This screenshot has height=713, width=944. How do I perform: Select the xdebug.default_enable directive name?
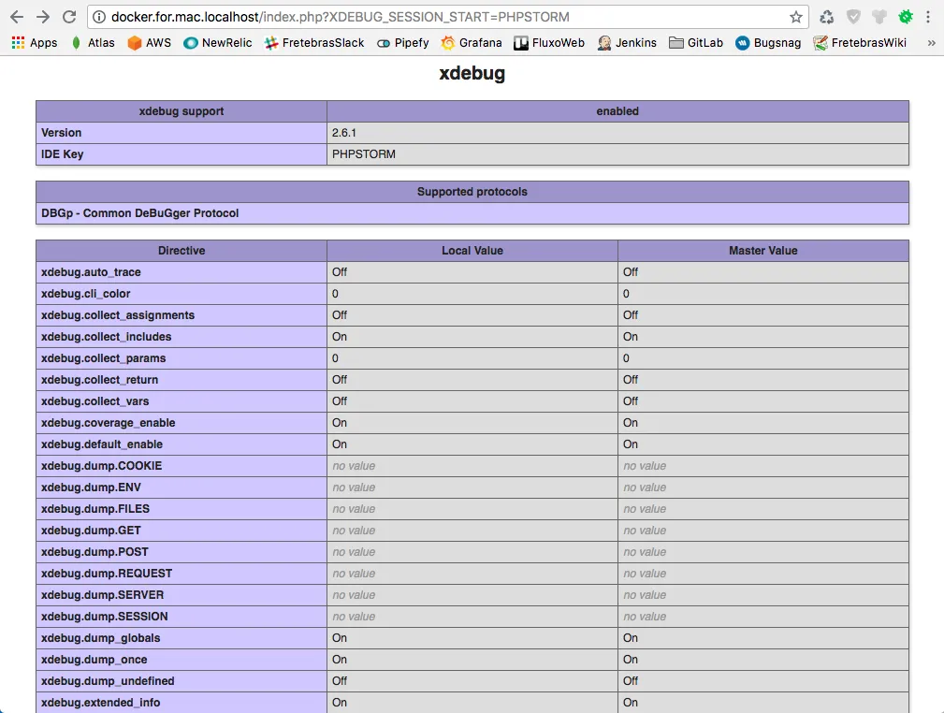tap(102, 444)
